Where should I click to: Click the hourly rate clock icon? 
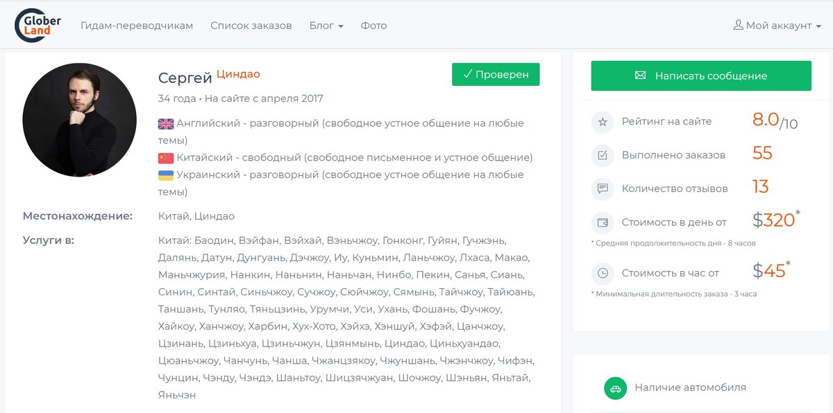tap(603, 273)
